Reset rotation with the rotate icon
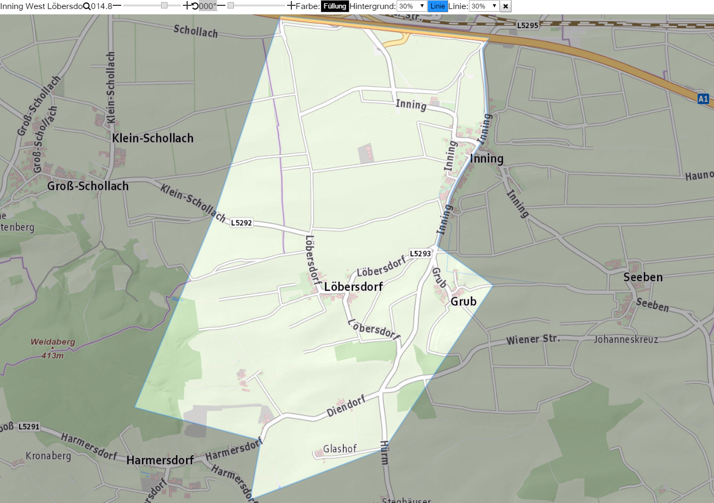This screenshot has width=714, height=503. click(195, 6)
